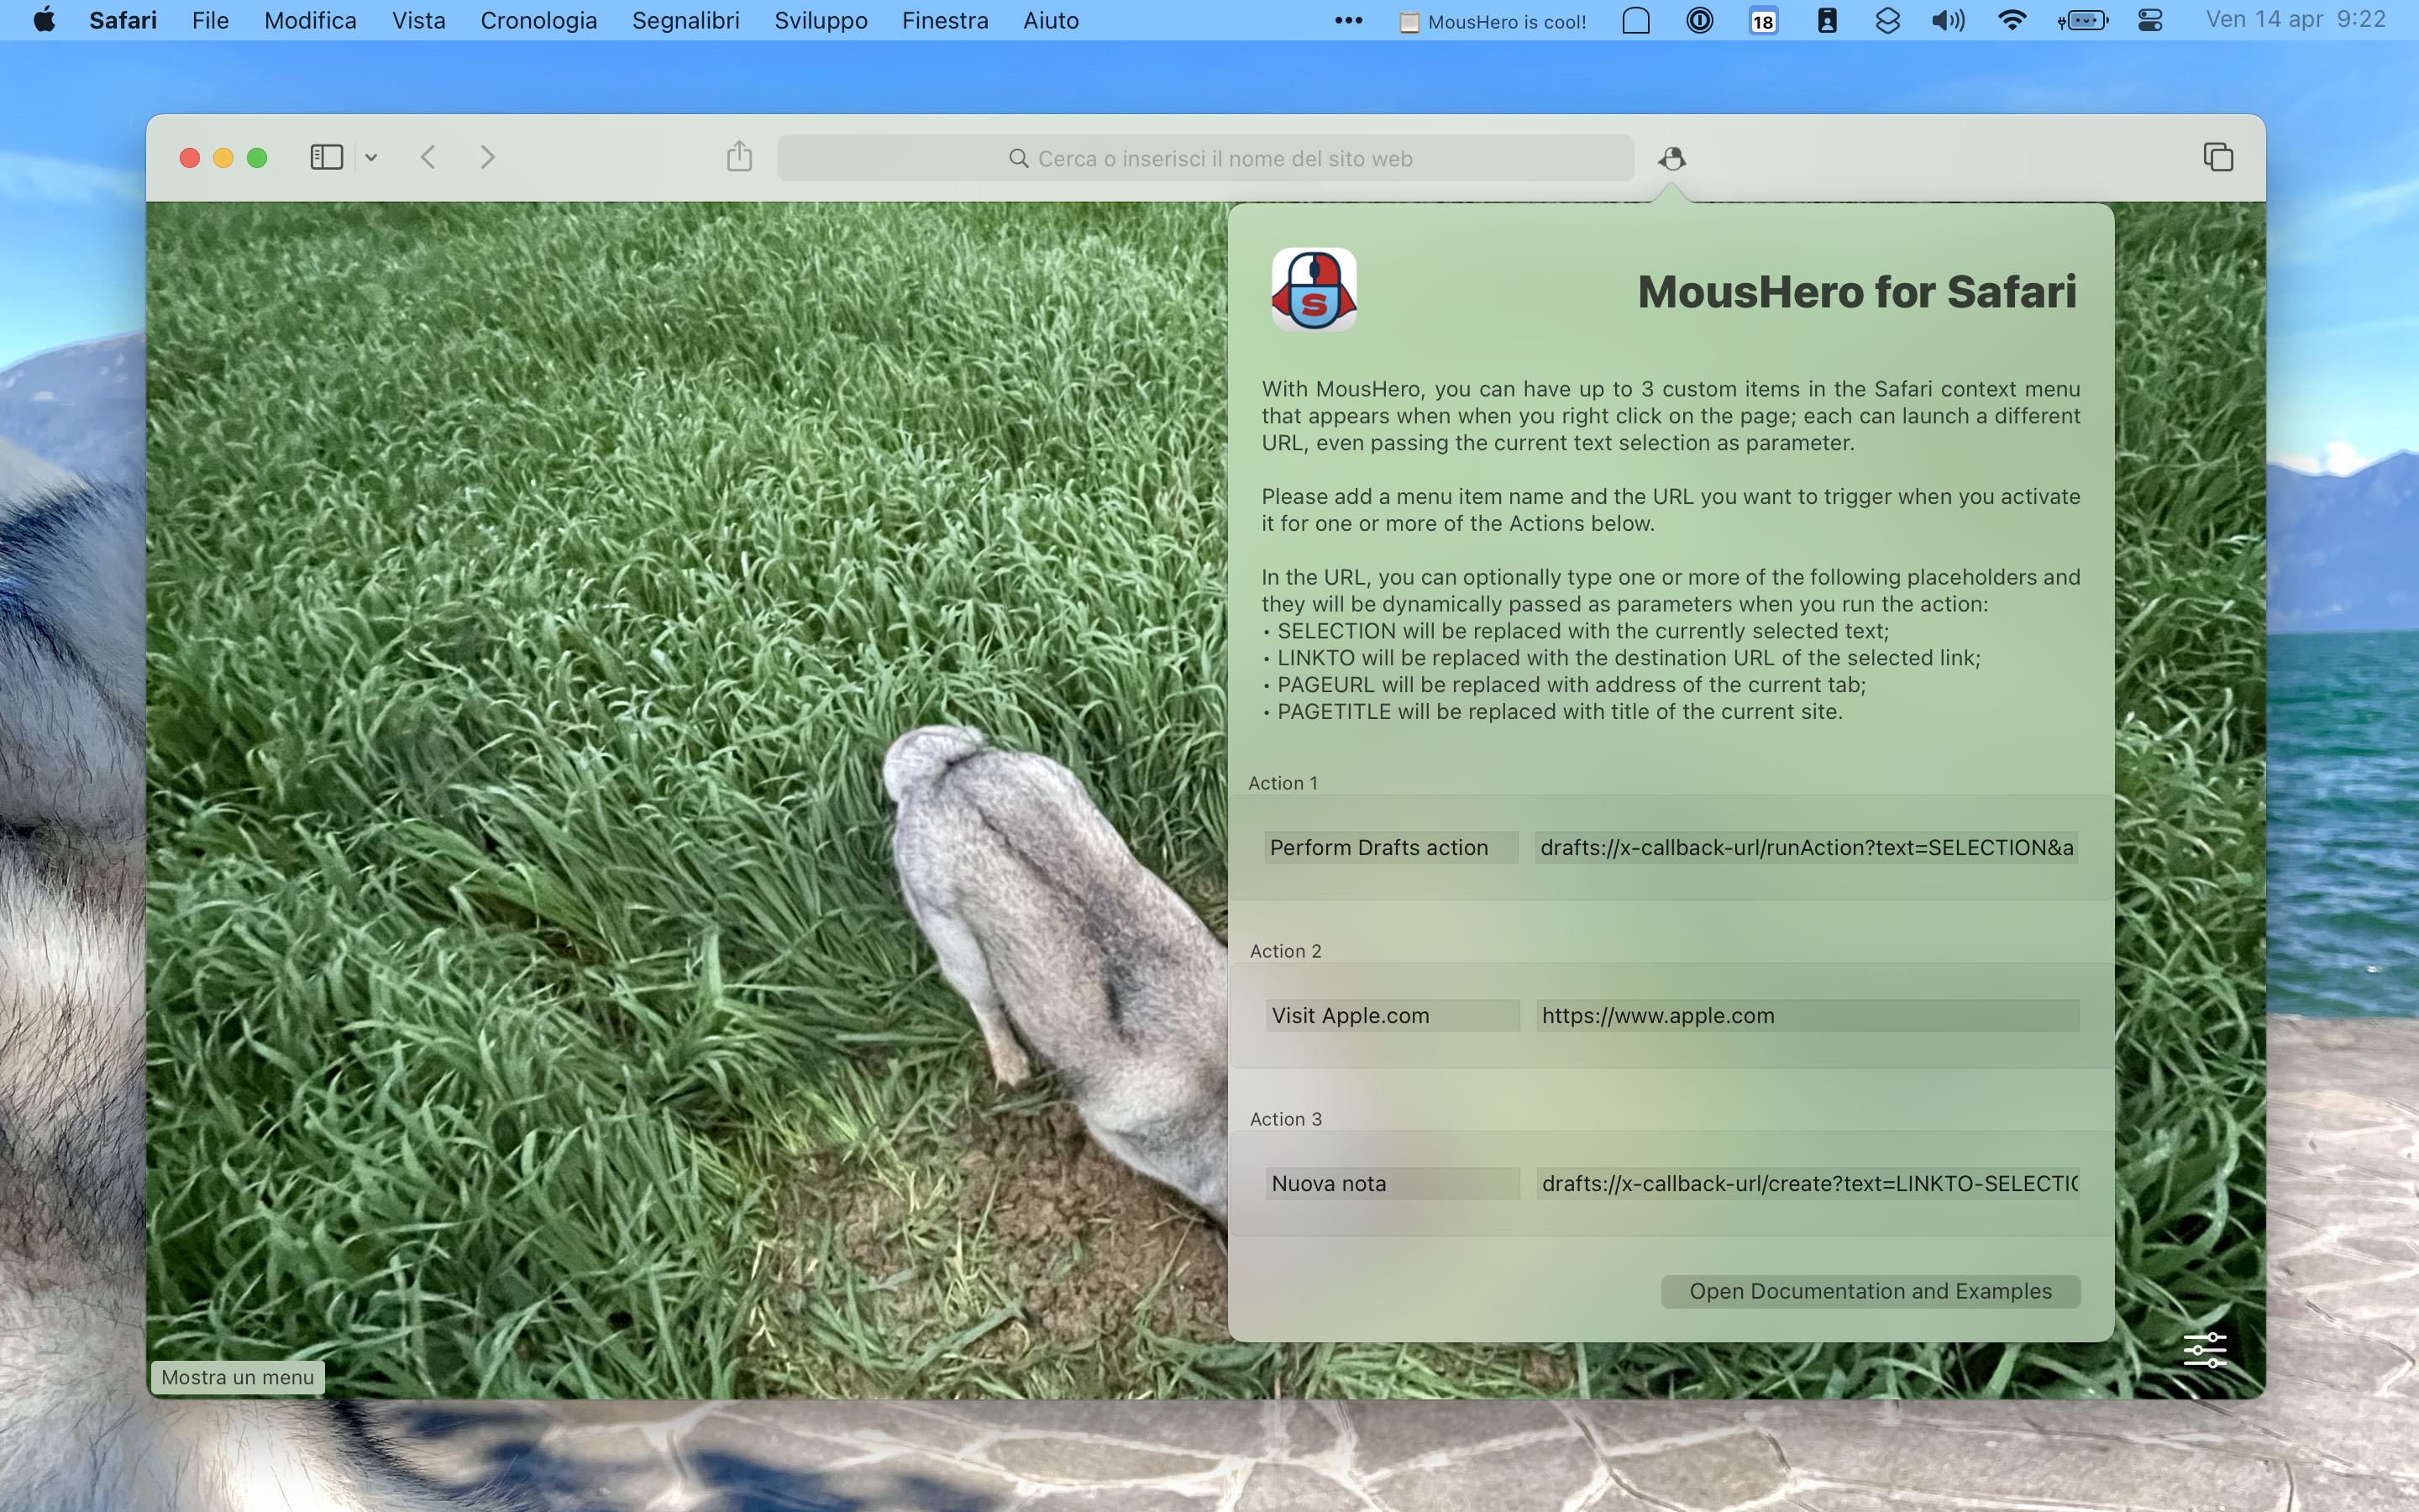Click the forward navigation arrow

point(490,157)
